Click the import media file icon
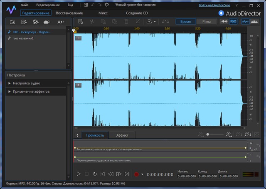The height and width of the screenshot is (189, 266). (12, 22)
